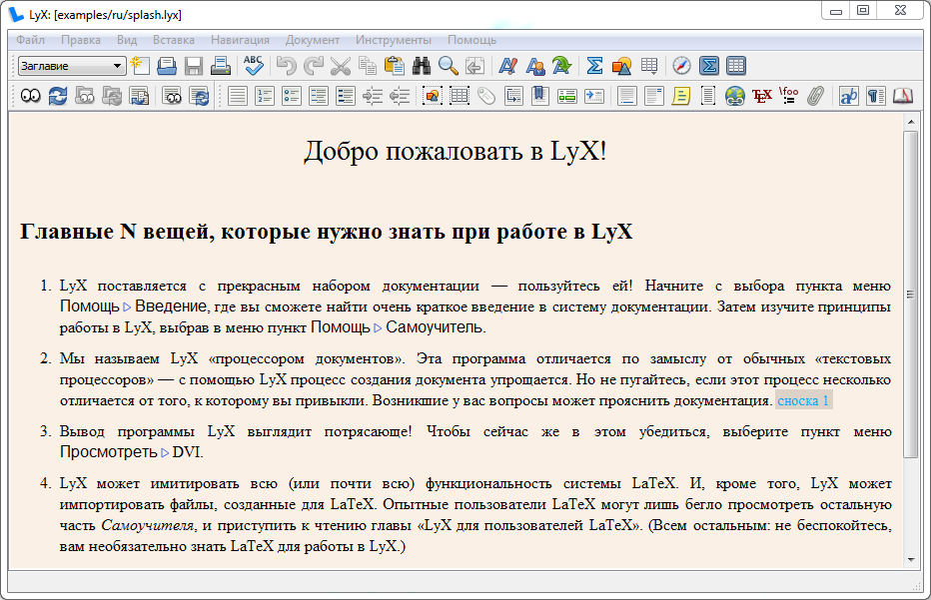The width and height of the screenshot is (931, 600).
Task: Insert a label with the tag icon
Action: pos(486,96)
